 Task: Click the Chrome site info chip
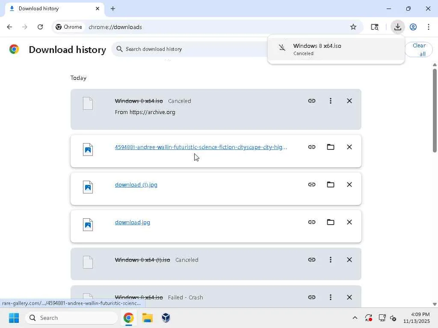click(69, 27)
